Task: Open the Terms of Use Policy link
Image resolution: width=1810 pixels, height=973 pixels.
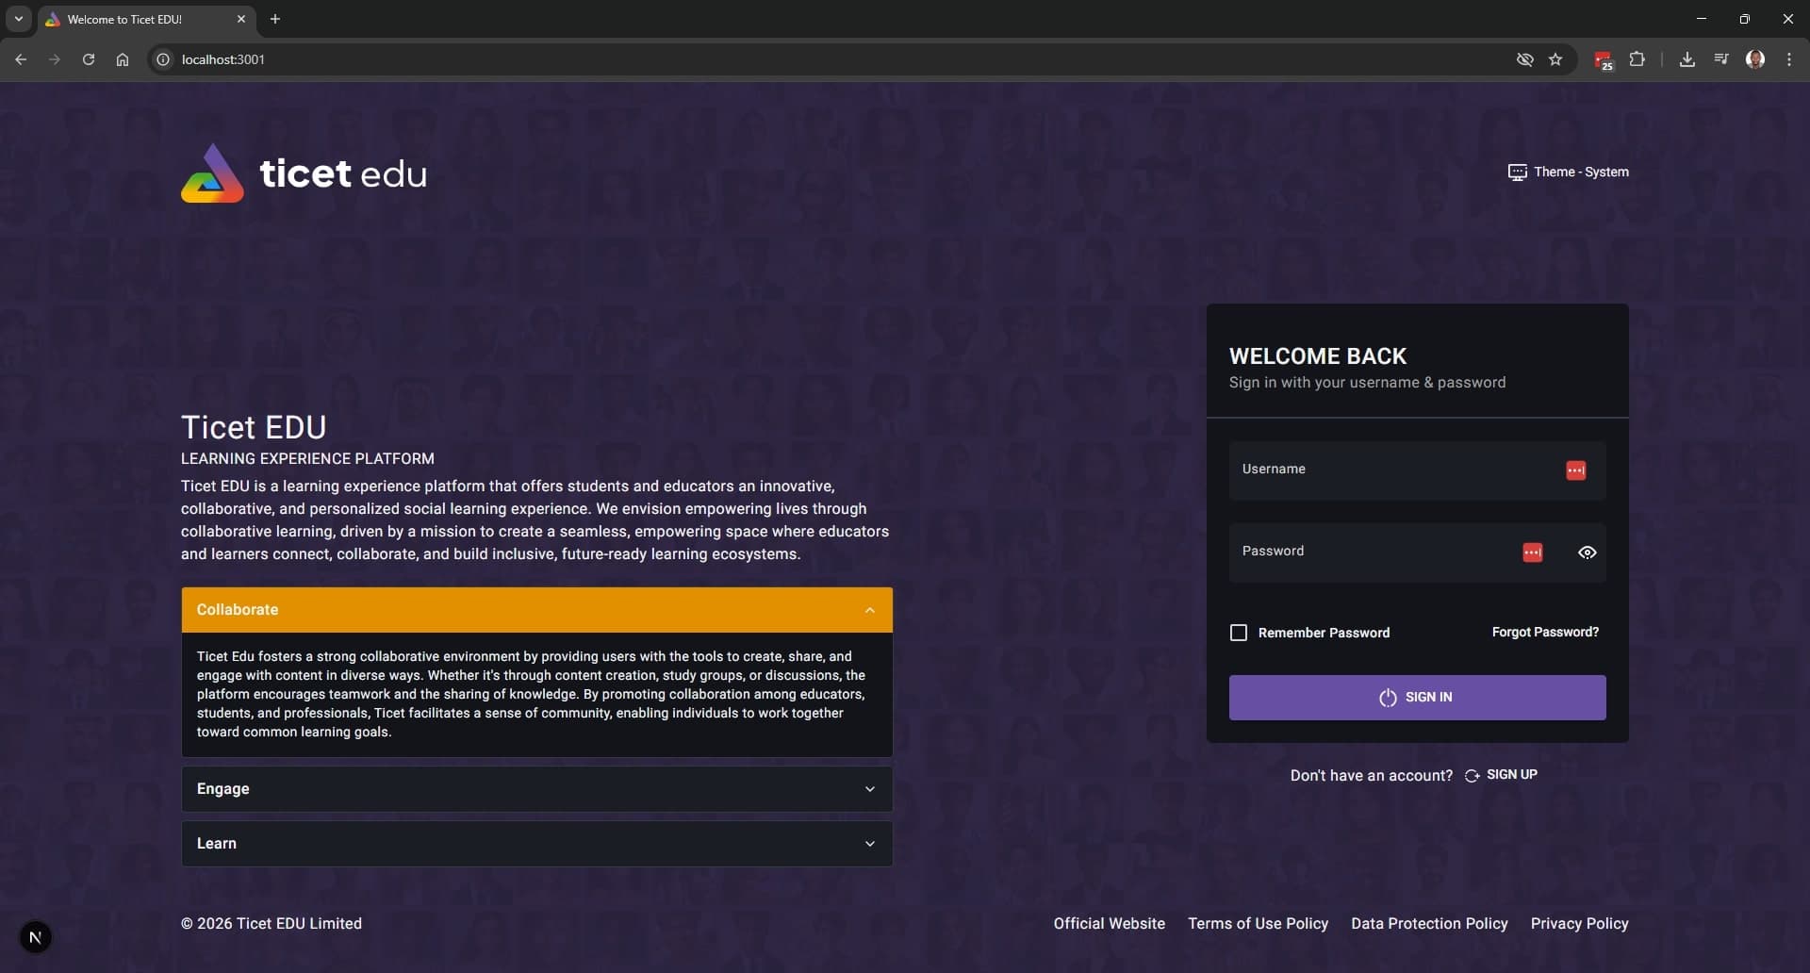Action: pos(1258,924)
